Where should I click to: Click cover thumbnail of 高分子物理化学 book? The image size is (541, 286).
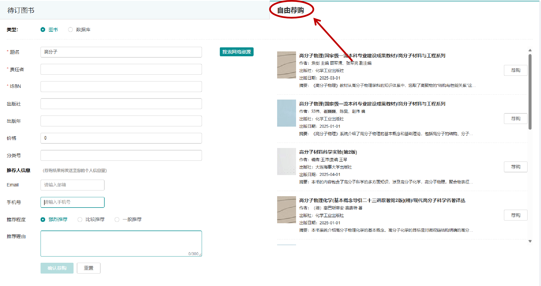[x=286, y=210]
